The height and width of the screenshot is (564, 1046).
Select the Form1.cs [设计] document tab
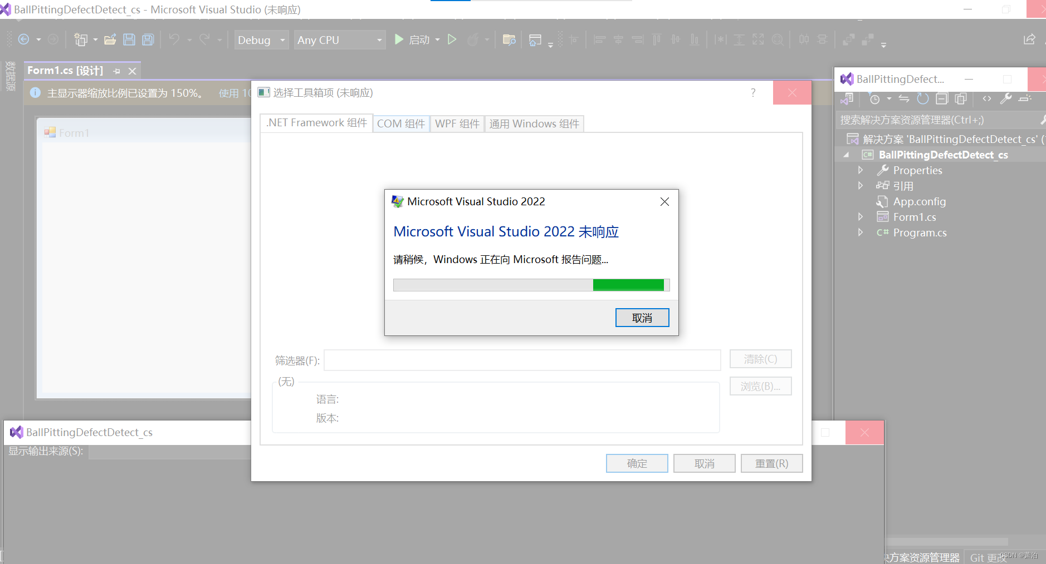(65, 71)
